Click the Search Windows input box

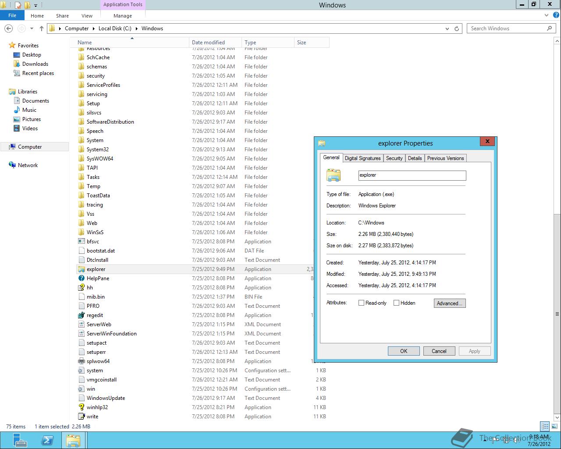pos(507,29)
